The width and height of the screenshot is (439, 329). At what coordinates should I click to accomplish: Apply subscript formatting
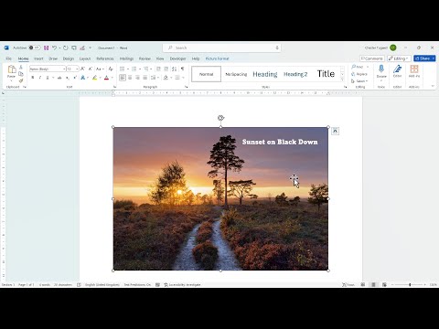point(68,78)
